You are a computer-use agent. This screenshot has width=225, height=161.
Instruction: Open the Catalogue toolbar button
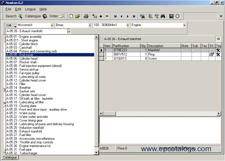click(x=36, y=16)
